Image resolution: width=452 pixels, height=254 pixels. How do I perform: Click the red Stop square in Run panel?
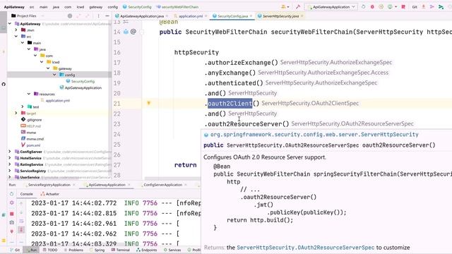[x=11, y=213]
